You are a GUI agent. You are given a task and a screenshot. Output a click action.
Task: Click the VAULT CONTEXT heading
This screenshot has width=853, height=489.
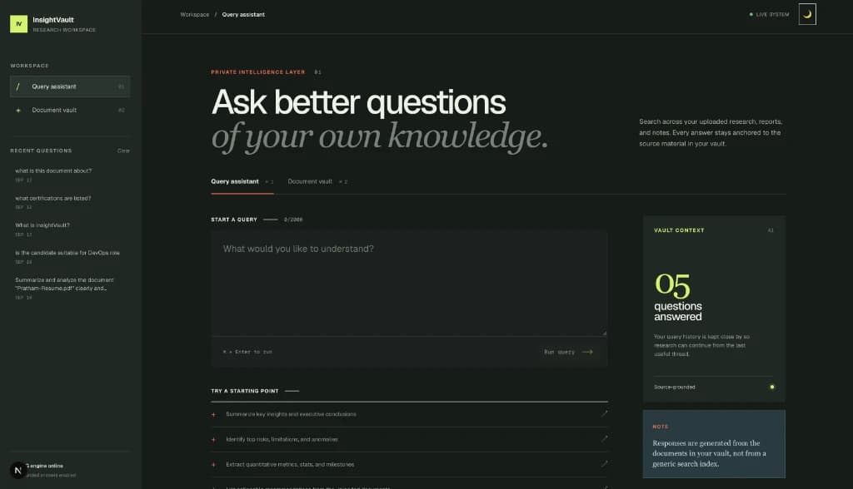pyautogui.click(x=679, y=230)
